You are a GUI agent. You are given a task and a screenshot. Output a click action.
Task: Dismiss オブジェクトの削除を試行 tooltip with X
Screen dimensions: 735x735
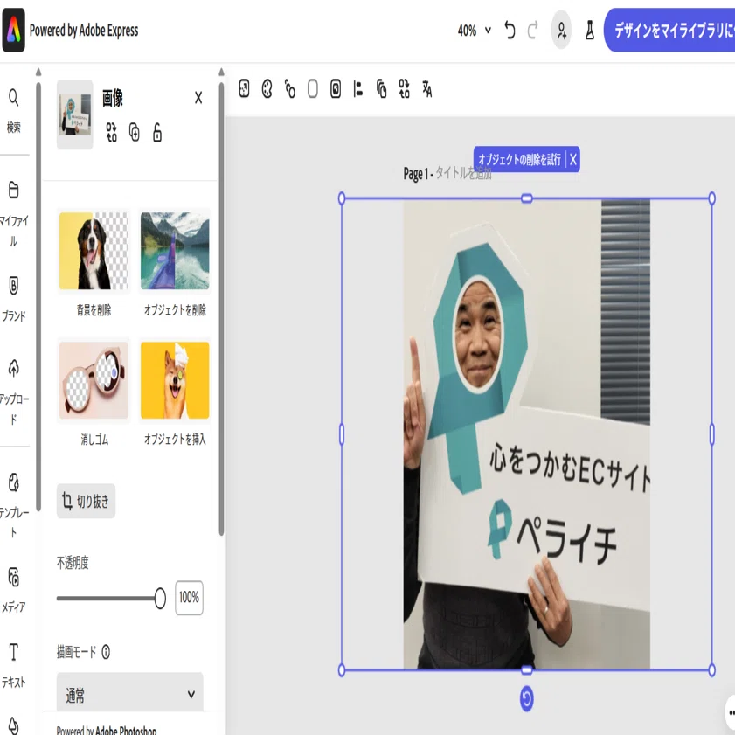573,160
